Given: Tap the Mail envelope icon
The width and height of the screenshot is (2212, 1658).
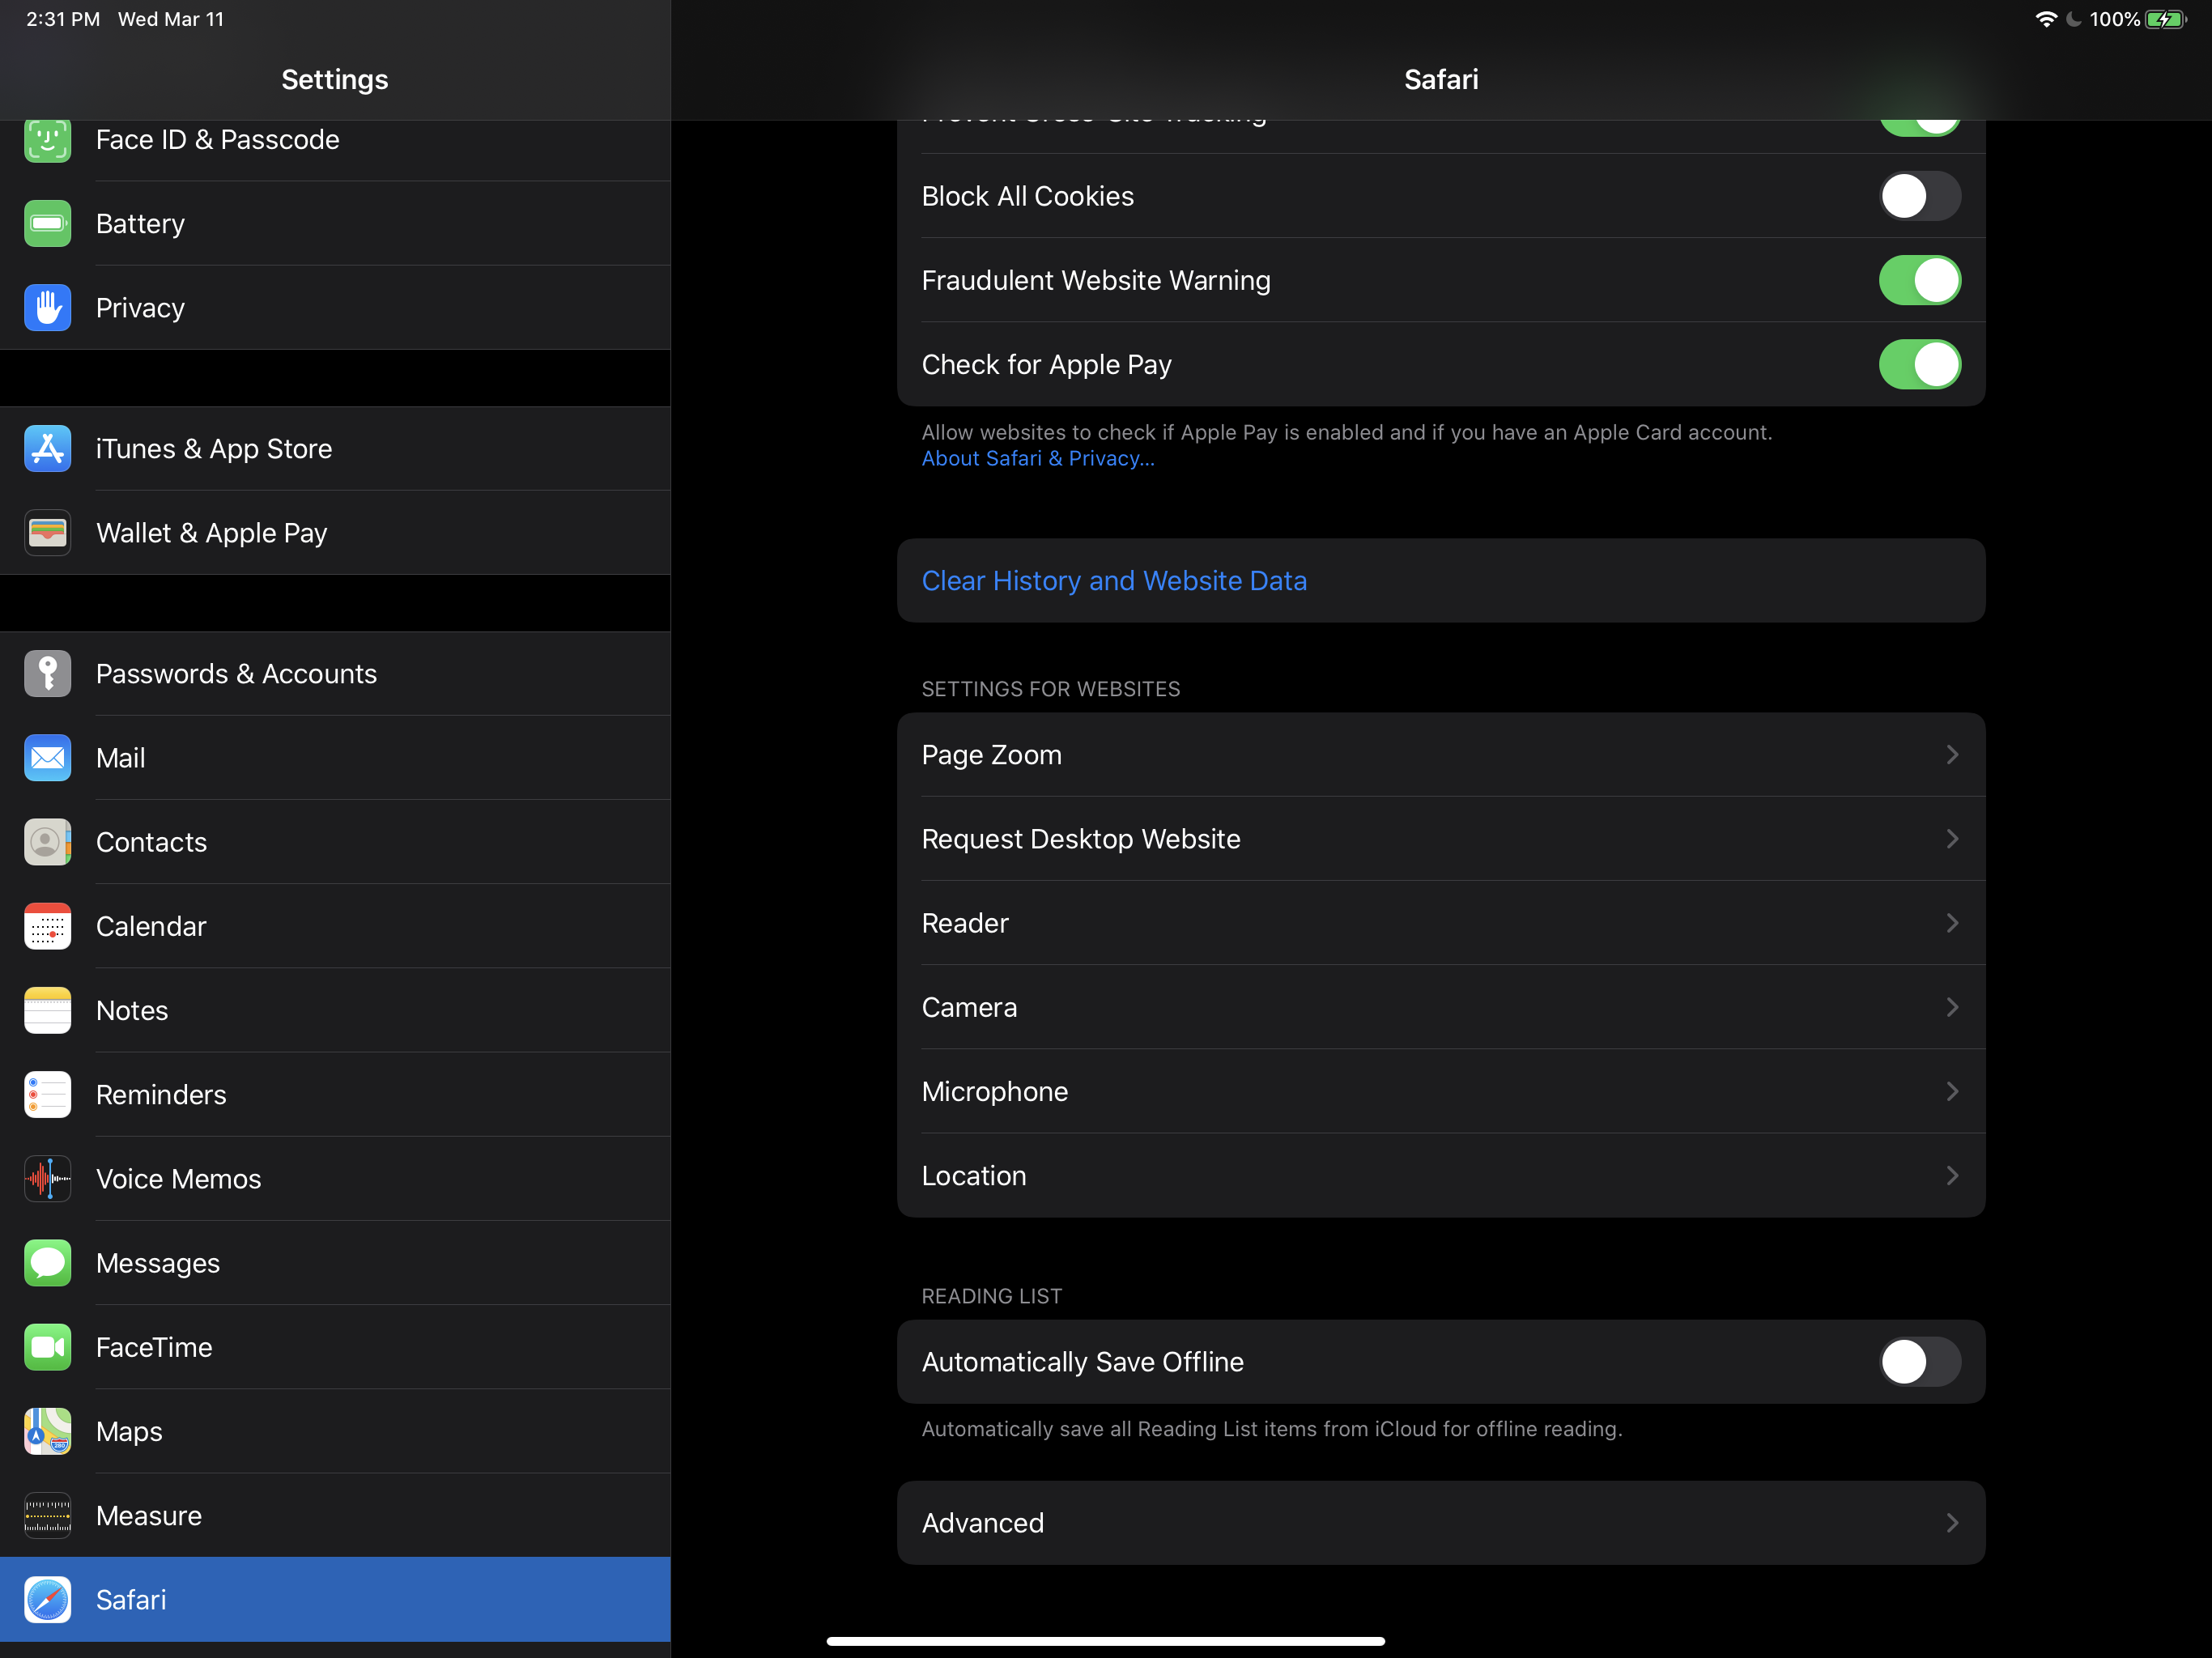Looking at the screenshot, I should point(47,757).
